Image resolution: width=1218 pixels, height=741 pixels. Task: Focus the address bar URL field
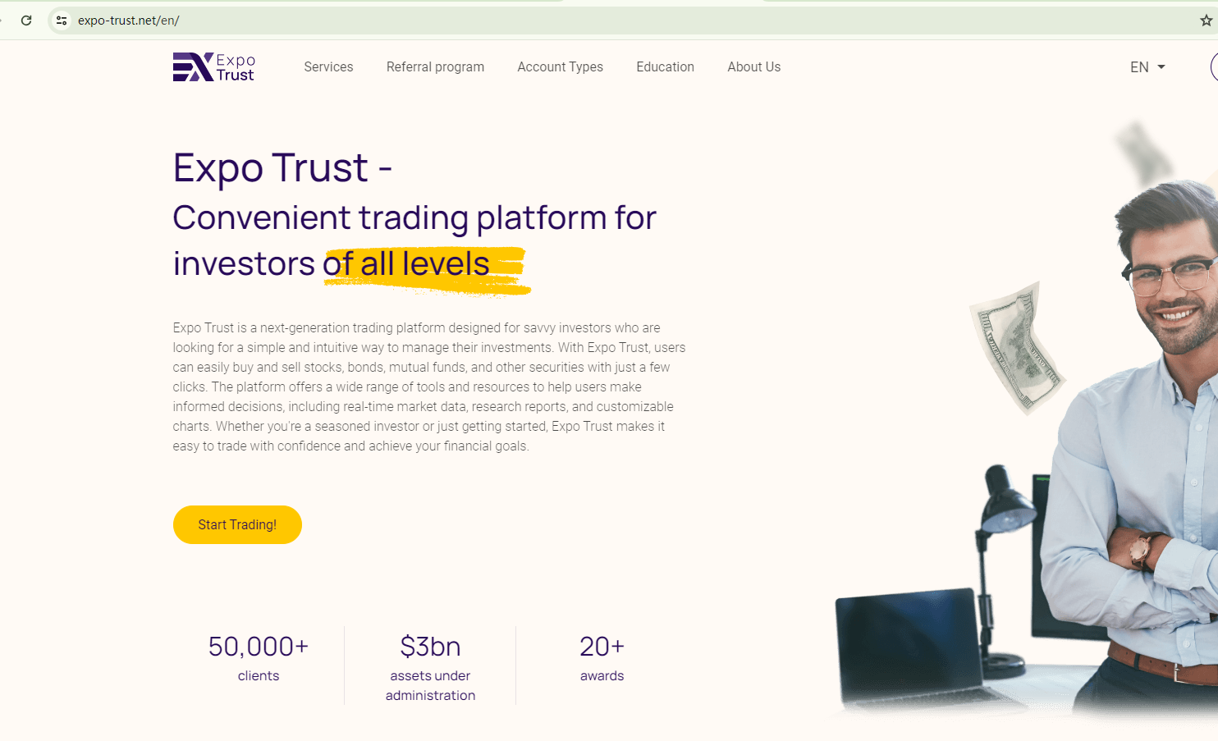pos(492,21)
